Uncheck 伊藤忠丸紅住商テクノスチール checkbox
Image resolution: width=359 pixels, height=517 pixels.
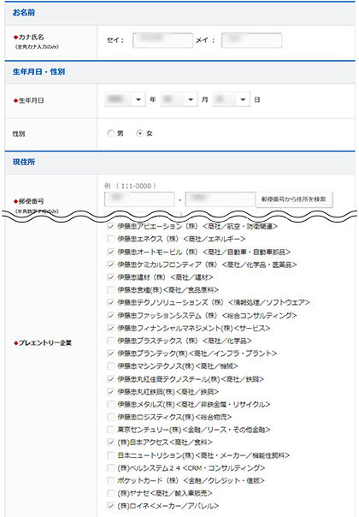click(x=111, y=379)
